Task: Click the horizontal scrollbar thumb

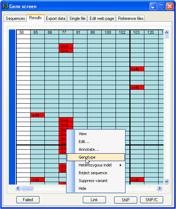Action: pos(27,188)
